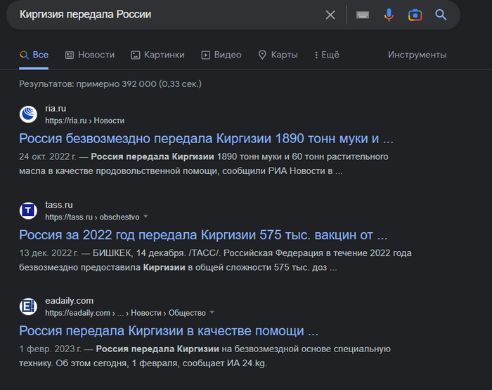Open the on-screen keyboard input tool
Screen dimensions: 492x390
click(363, 15)
